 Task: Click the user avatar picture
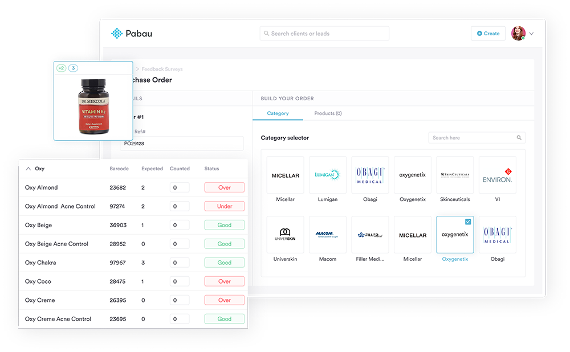tap(518, 34)
